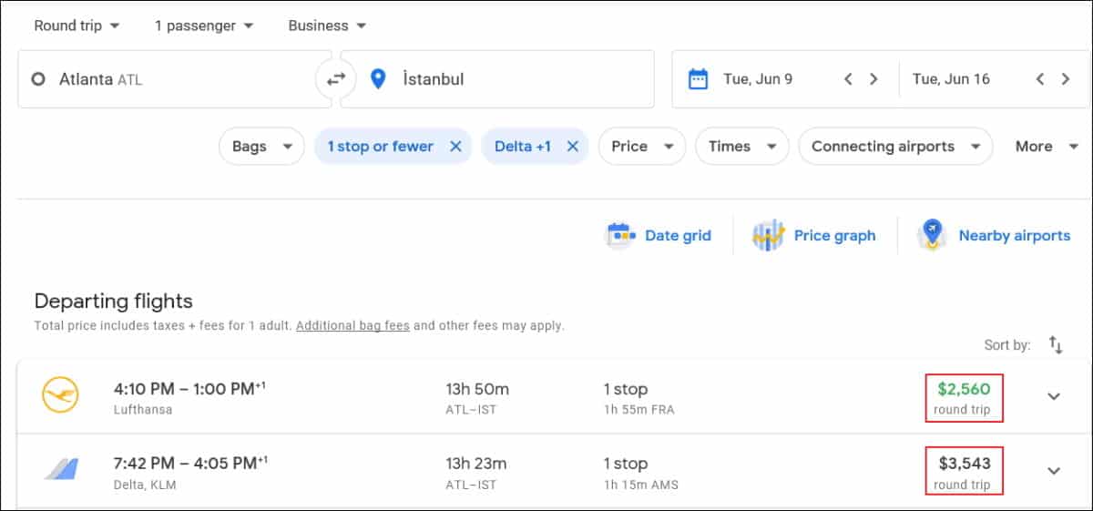
Task: Open the Connecting airports filter
Action: pos(894,147)
